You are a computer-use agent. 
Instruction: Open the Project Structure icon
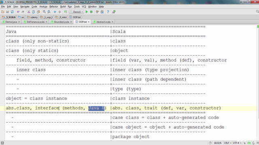(x=102, y=12)
